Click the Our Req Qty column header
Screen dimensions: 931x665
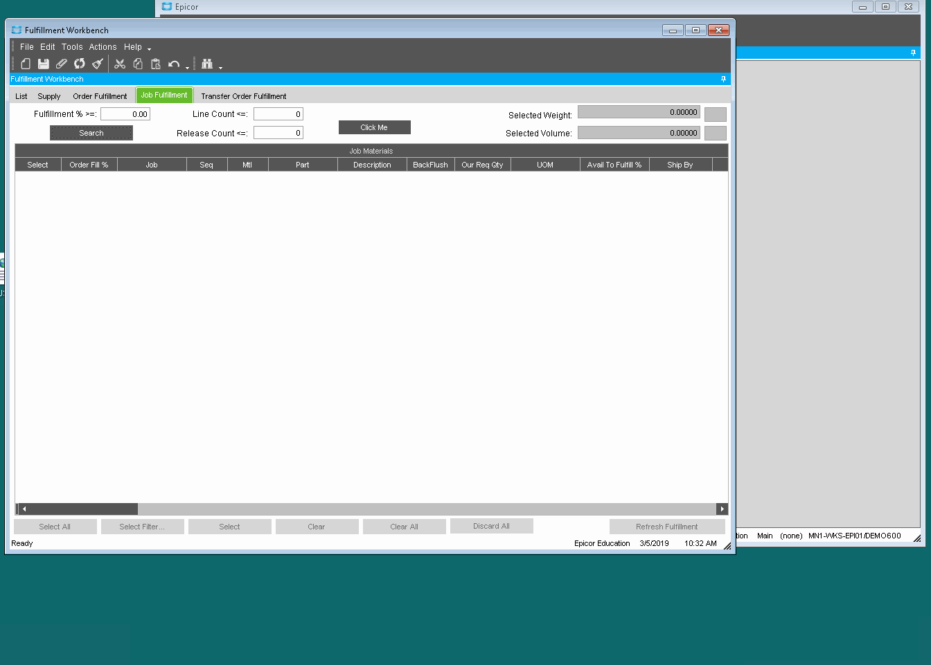pos(482,165)
